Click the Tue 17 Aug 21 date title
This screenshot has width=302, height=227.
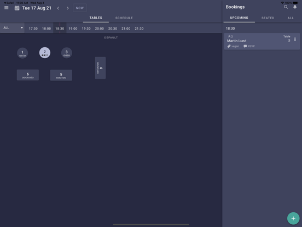37,8
